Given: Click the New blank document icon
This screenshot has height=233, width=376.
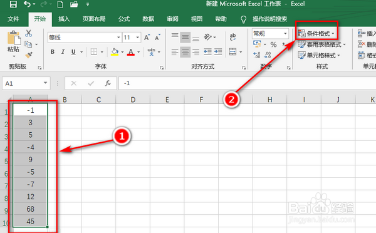Looking at the screenshot, I should coord(60,4).
